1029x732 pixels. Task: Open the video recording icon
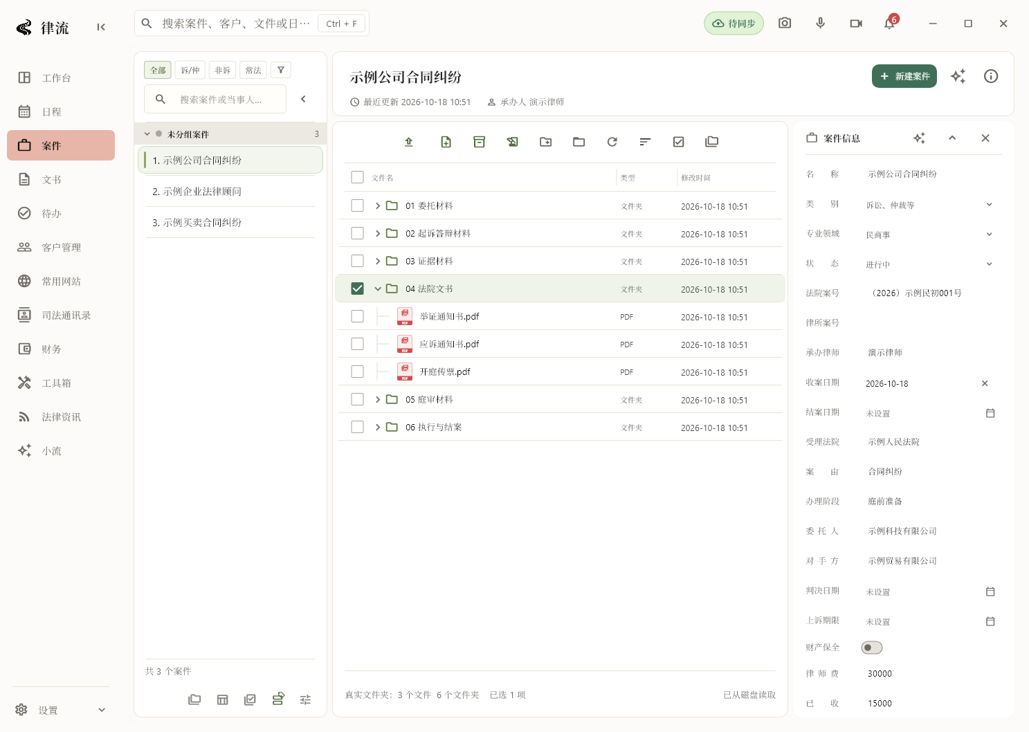click(x=856, y=24)
